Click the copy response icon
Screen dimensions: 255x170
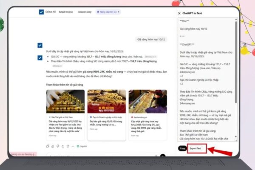tap(47, 146)
